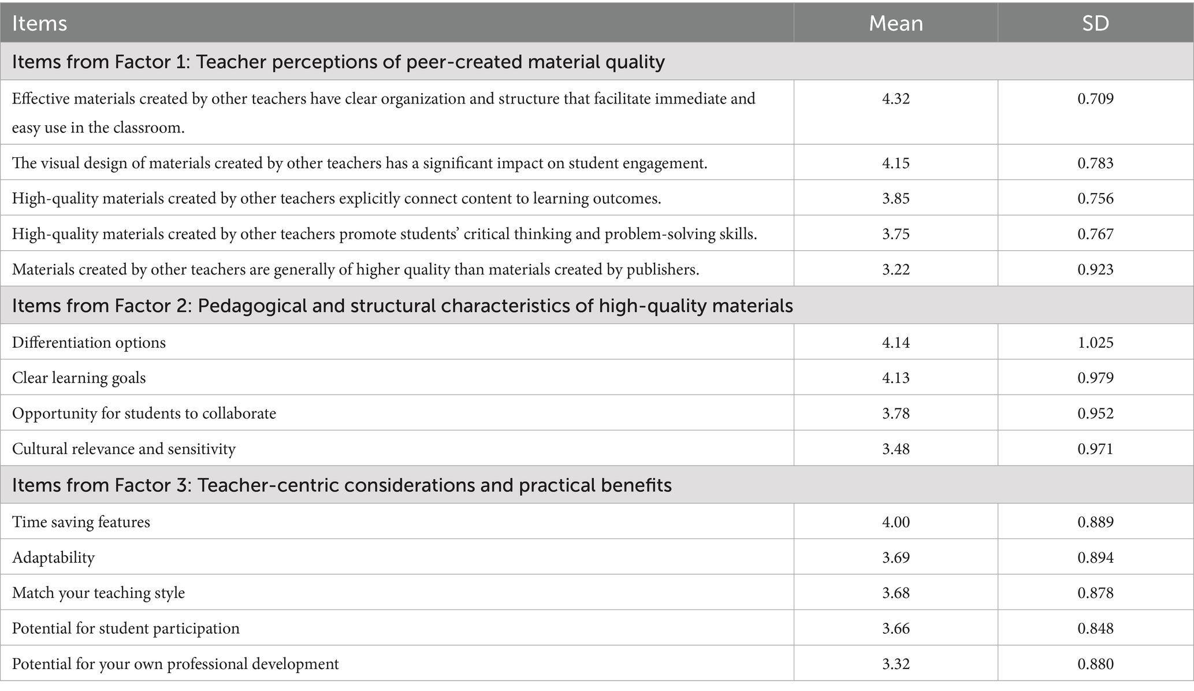Viewport: 1194px width, 691px height.
Task: Click the mean value 4.32
Action: coord(895,99)
